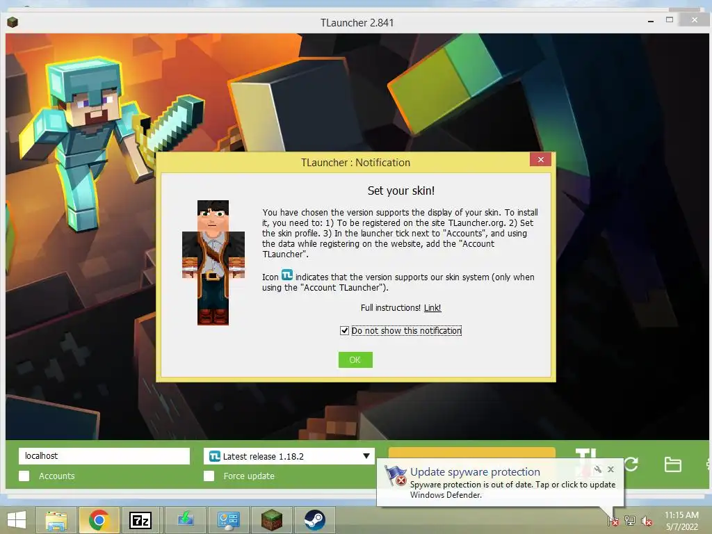Expand the Latest release 1.18.2 version dropdown

click(x=366, y=456)
